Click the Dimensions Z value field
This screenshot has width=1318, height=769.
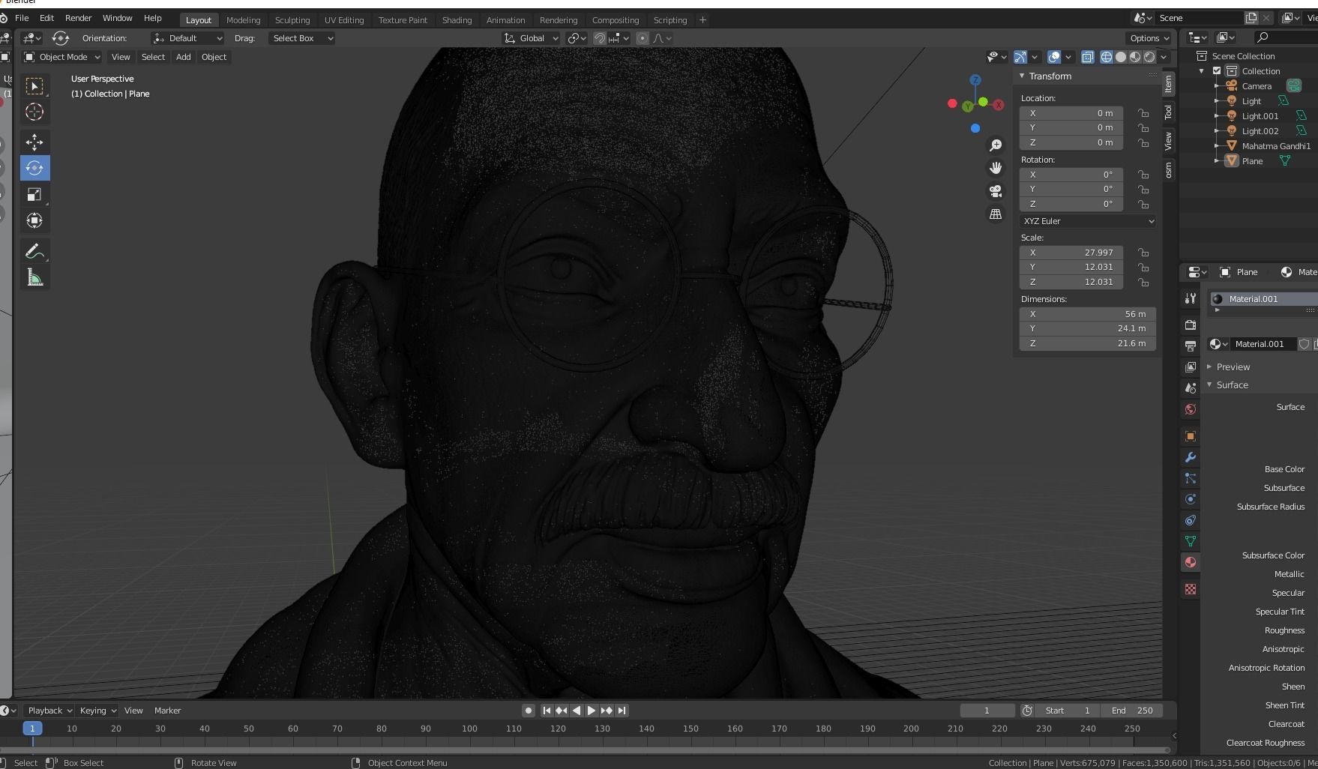pyautogui.click(x=1088, y=343)
